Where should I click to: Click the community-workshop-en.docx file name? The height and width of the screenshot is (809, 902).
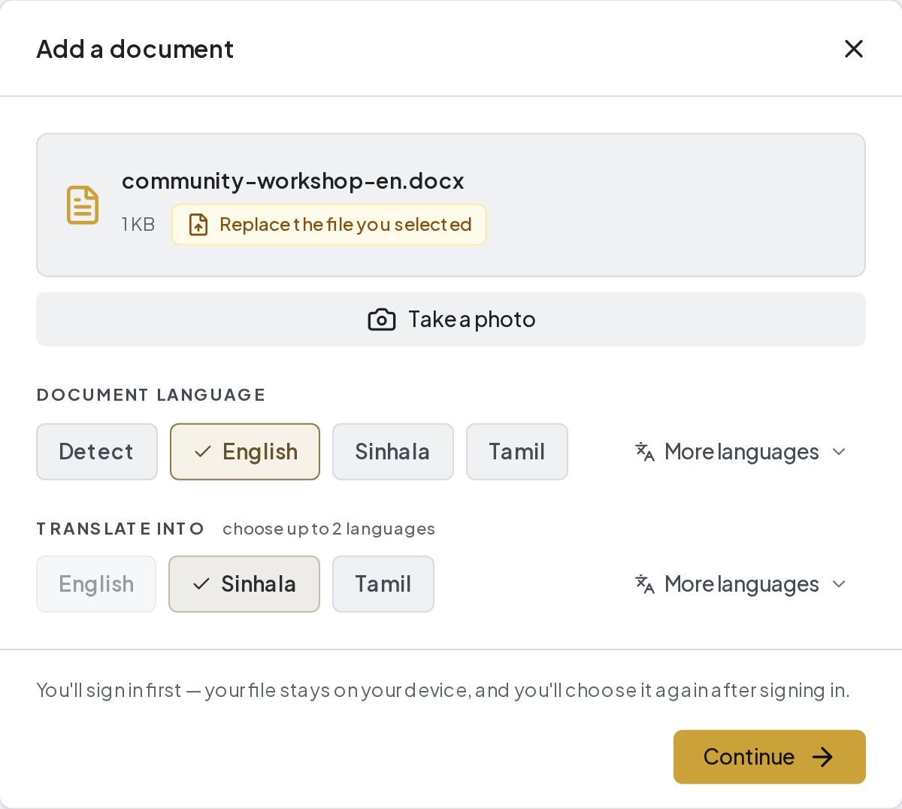pyautogui.click(x=293, y=181)
